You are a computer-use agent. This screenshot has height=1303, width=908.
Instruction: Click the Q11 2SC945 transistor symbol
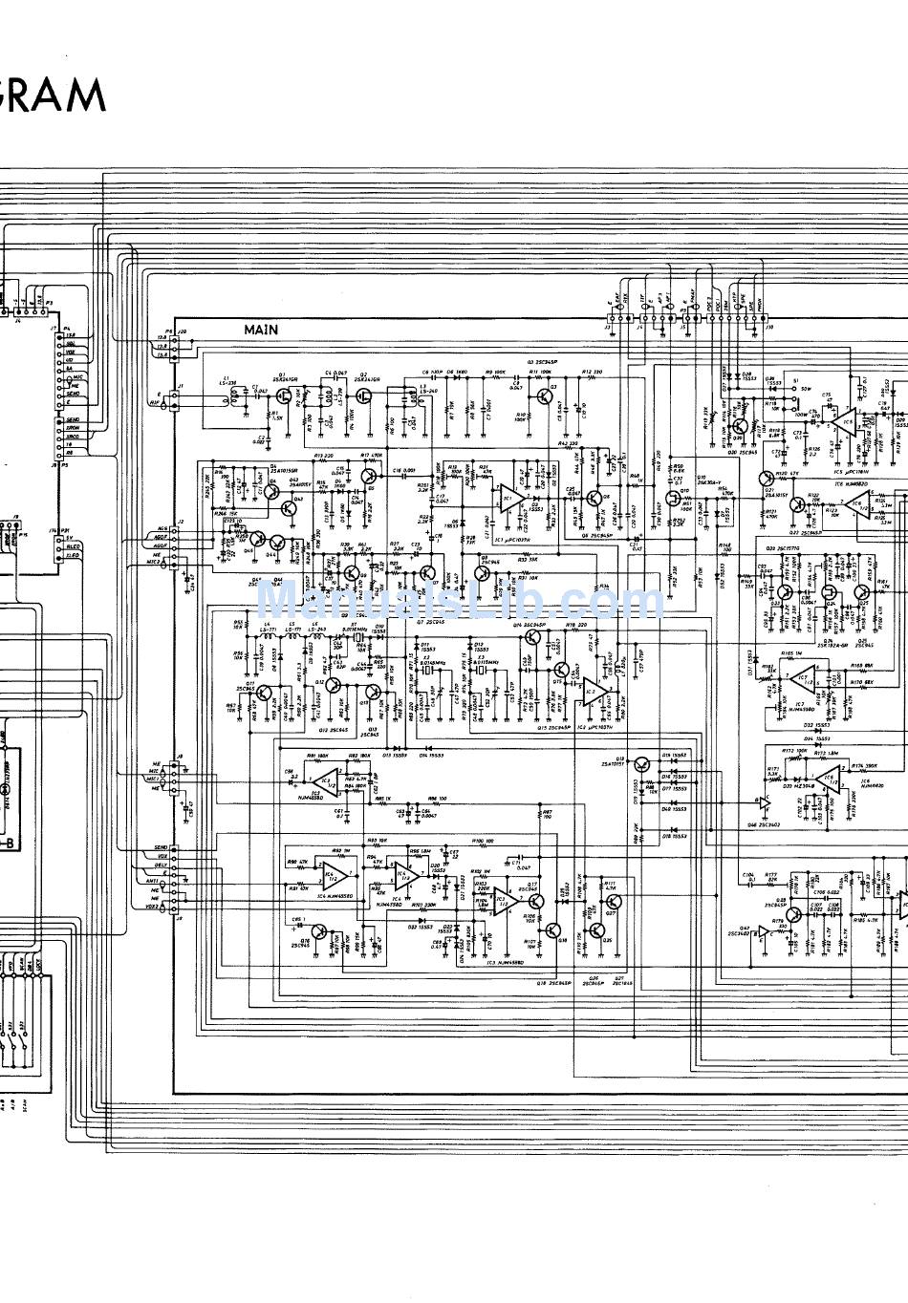coord(264,694)
